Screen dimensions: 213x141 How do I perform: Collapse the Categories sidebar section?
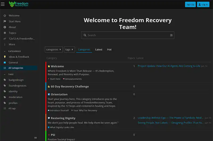coord(14,51)
